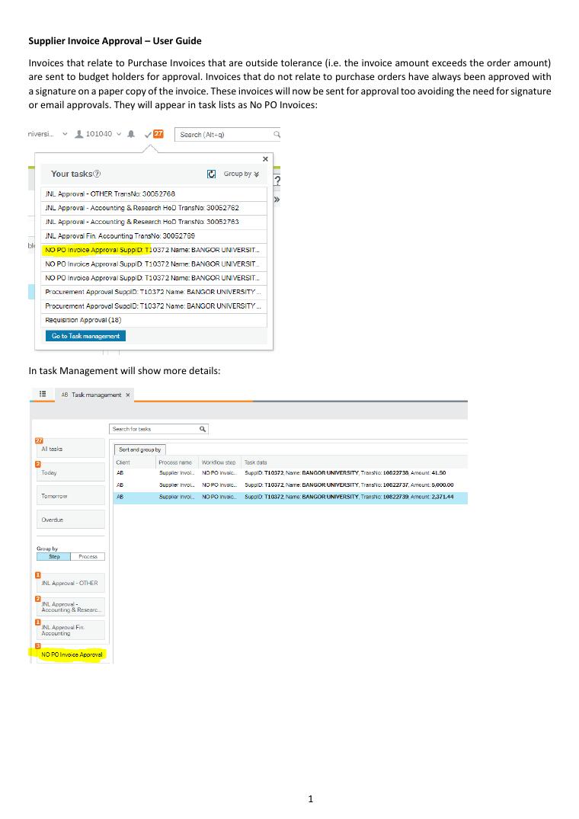Viewport: 579px width, 819px height.
Task: Show All tasks filter
Action: click(71, 449)
